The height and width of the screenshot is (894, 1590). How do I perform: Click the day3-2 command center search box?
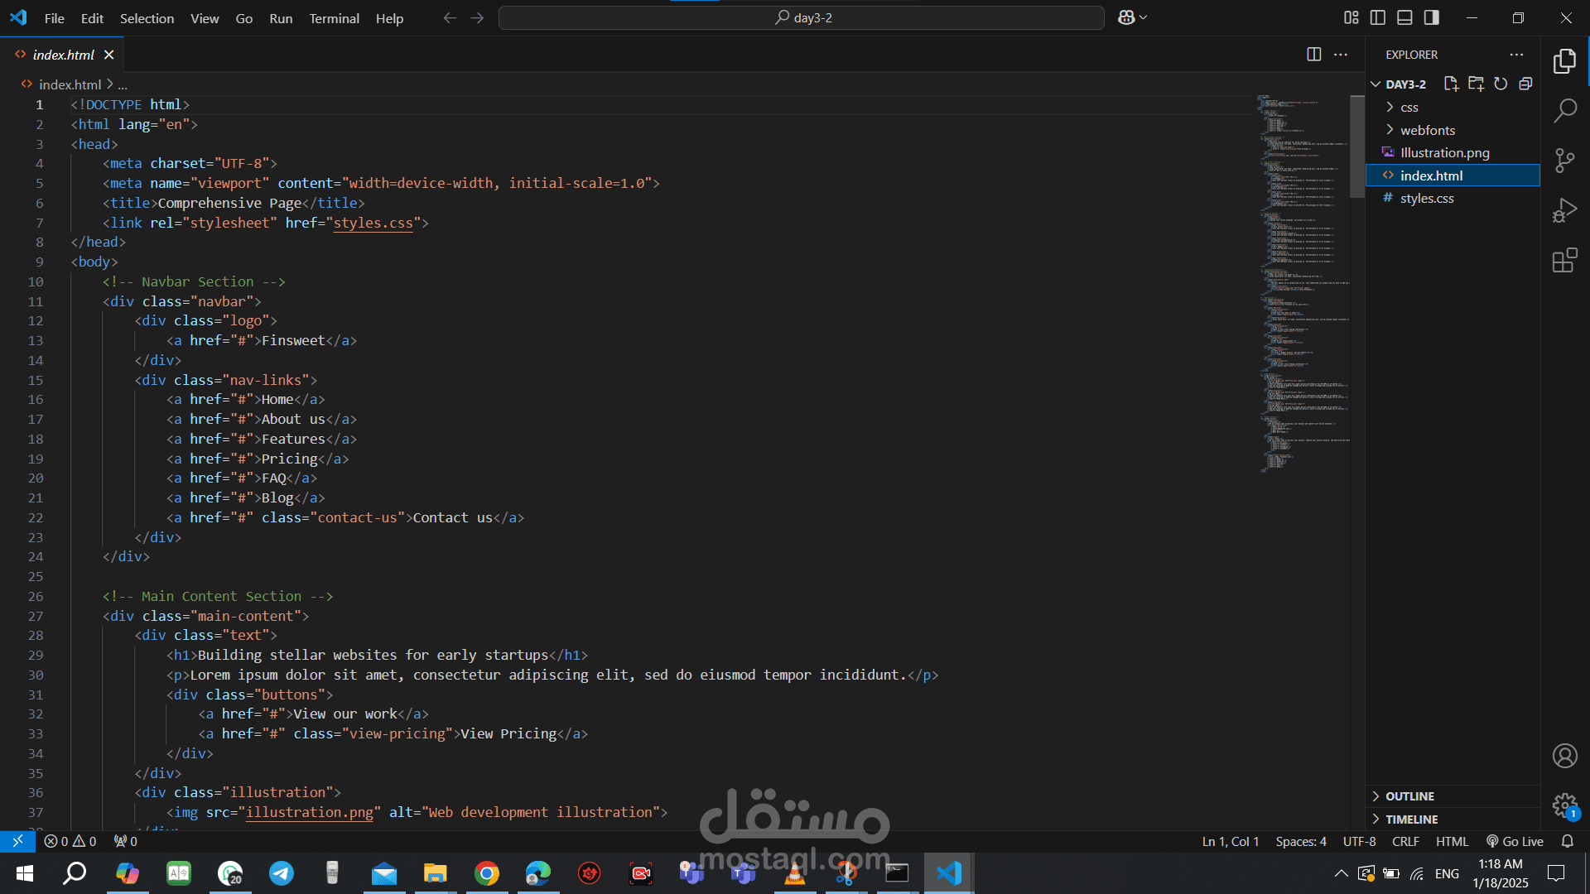801,17
